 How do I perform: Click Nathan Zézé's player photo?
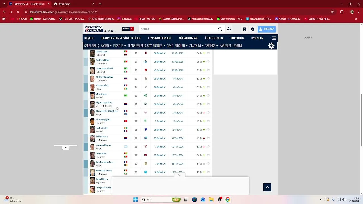pos(92,87)
